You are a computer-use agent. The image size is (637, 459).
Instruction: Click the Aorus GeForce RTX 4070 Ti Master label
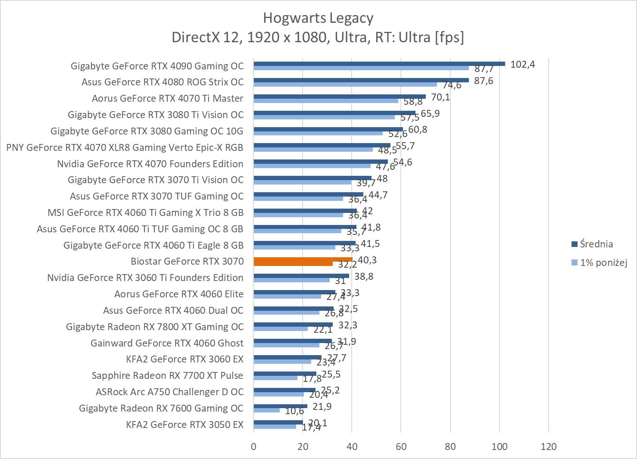click(x=167, y=98)
